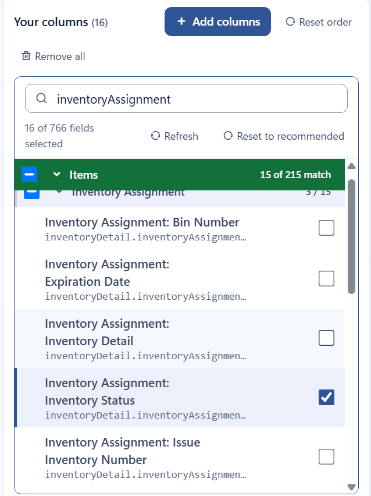The height and width of the screenshot is (496, 371).
Task: Click into the inventoryAssignment search field
Action: coord(186,98)
